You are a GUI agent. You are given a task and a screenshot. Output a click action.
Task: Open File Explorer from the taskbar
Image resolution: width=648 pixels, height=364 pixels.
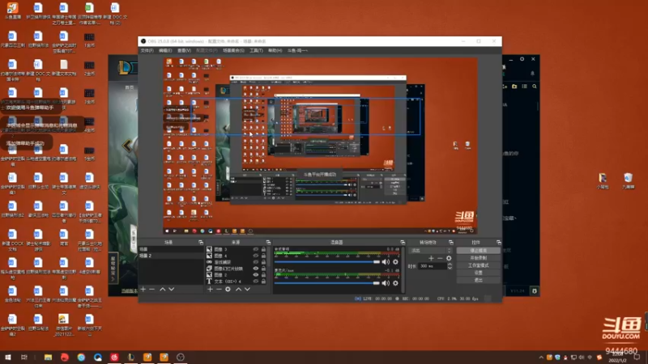(49, 357)
